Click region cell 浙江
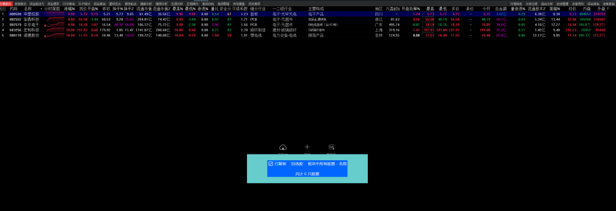The image size is (616, 211). coord(379,19)
